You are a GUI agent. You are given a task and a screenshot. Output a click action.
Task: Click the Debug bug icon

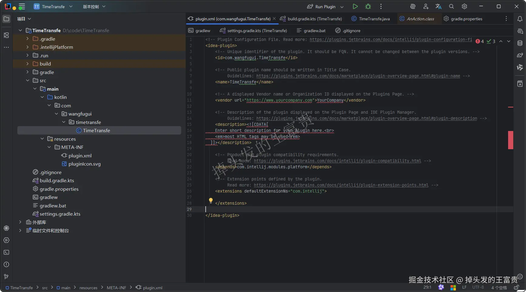click(368, 6)
